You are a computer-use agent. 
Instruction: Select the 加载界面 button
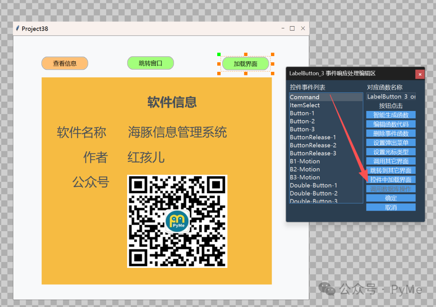(x=245, y=64)
